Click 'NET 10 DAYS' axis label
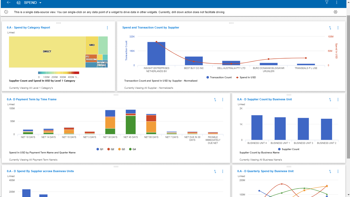The height and width of the screenshot is (197, 350). 28,137
